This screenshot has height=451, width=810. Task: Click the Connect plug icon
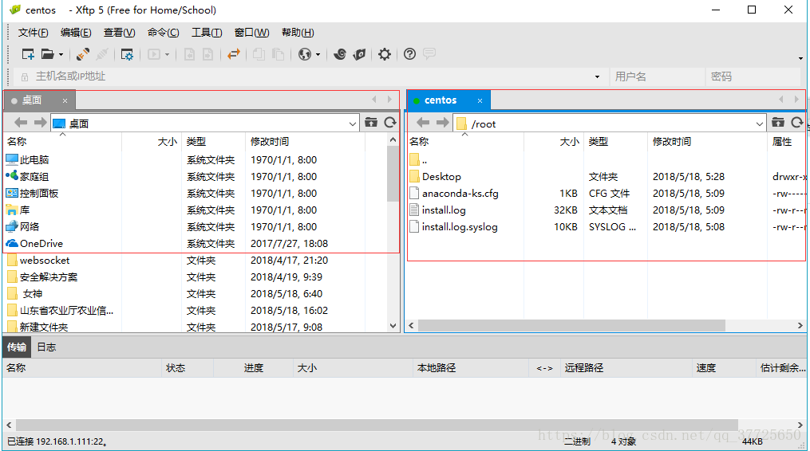tap(83, 53)
